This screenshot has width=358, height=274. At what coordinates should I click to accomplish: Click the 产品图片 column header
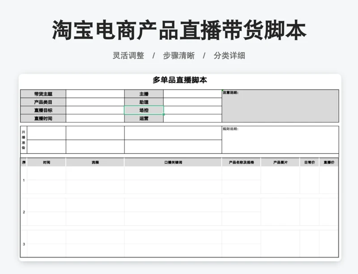click(281, 162)
